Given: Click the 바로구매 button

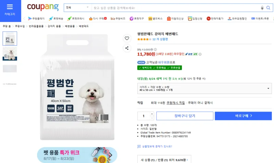Looking at the screenshot, I should point(243,116).
